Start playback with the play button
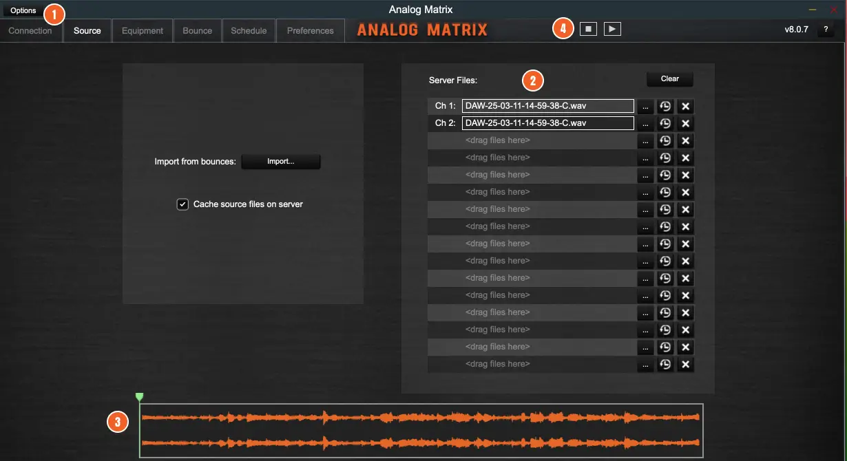This screenshot has height=461, width=847. 612,29
